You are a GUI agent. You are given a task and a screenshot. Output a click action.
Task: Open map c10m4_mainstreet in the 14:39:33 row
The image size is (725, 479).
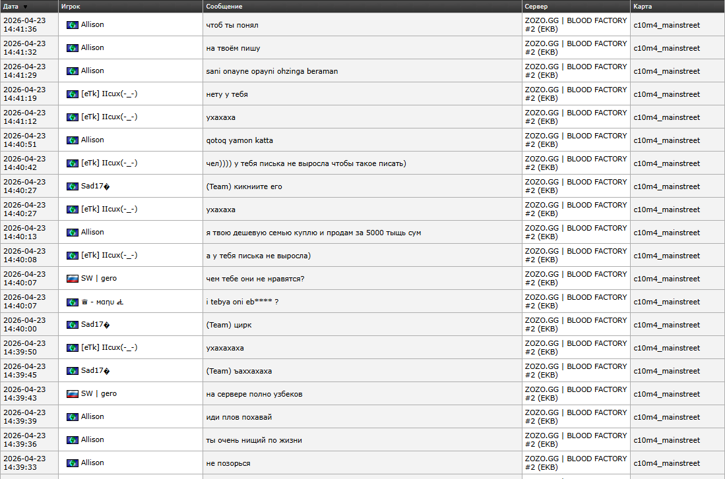(x=666, y=463)
